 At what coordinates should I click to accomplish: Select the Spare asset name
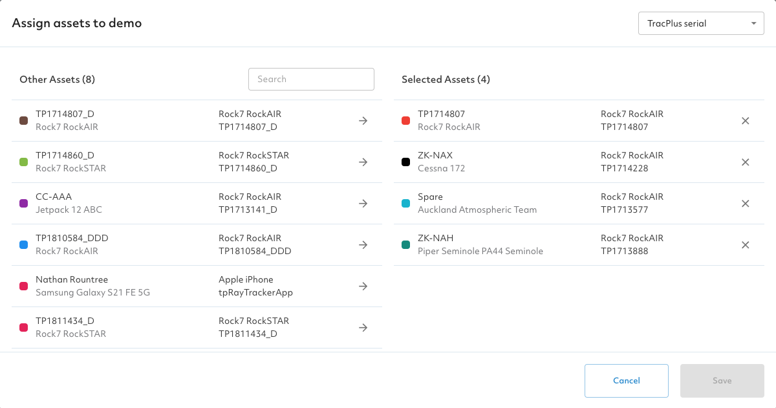pyautogui.click(x=430, y=197)
